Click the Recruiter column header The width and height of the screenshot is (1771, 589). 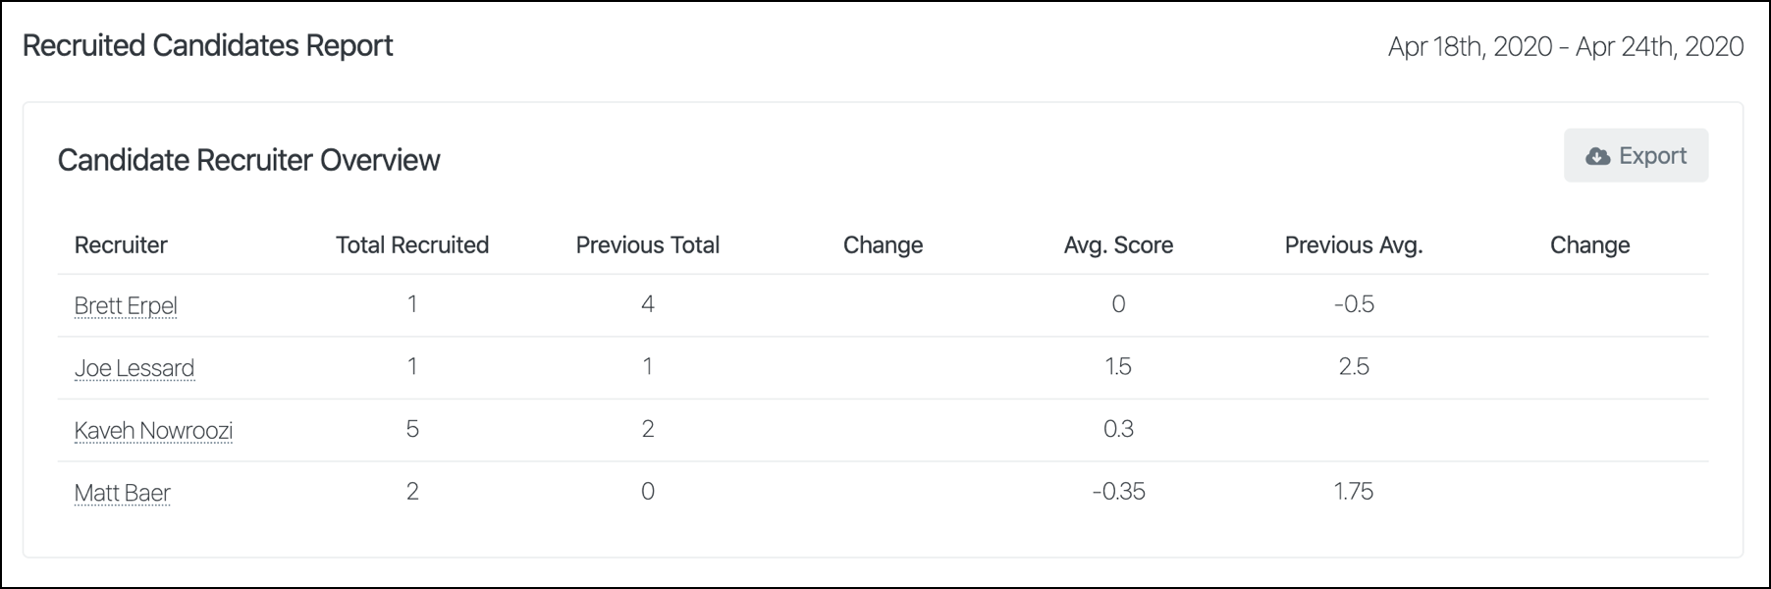121,244
